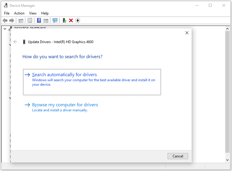The width and height of the screenshot is (232, 171).
Task: Collapse the DESKTOP computer root node
Action: (5, 29)
